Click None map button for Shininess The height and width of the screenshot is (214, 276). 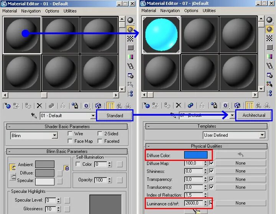240,171
